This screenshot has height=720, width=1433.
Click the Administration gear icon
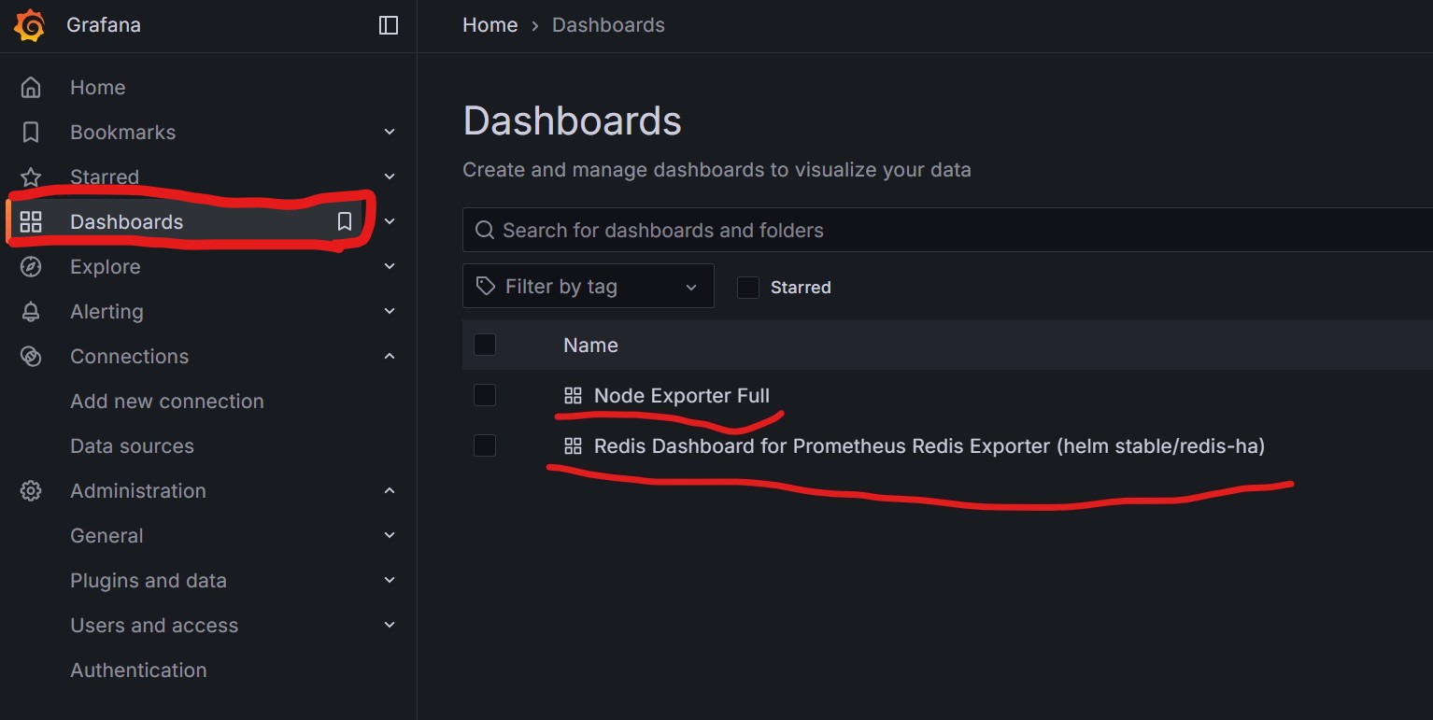coord(31,491)
